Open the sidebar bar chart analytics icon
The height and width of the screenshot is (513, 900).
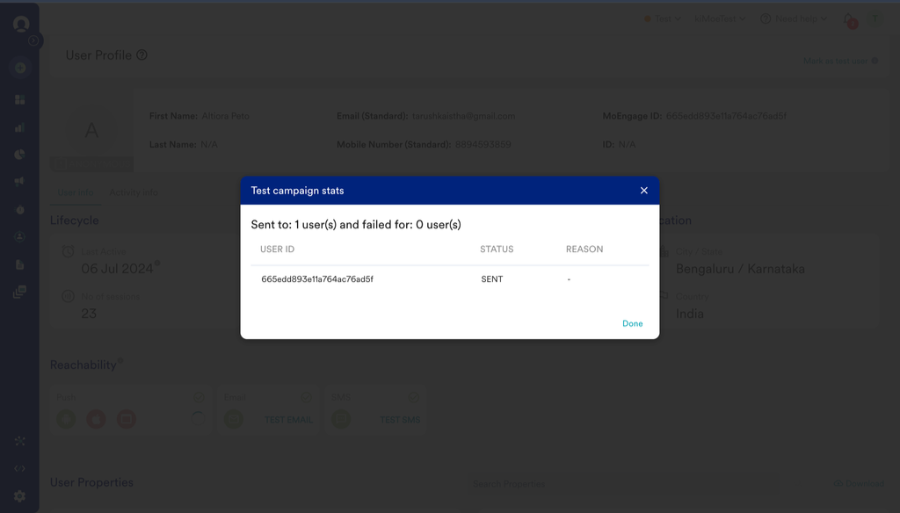(20, 127)
